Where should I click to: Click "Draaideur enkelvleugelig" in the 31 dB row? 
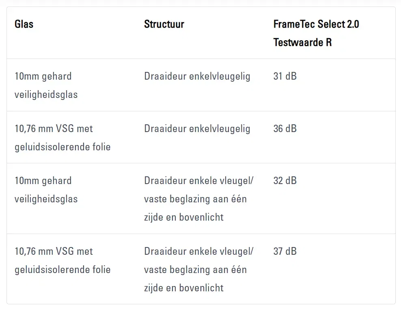(197, 76)
